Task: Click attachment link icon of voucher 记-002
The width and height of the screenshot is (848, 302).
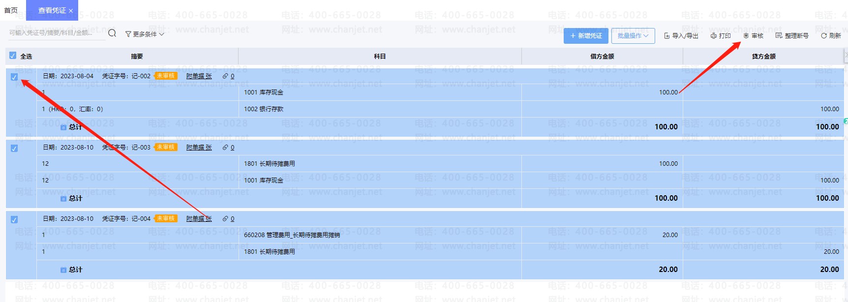Action: [x=225, y=76]
